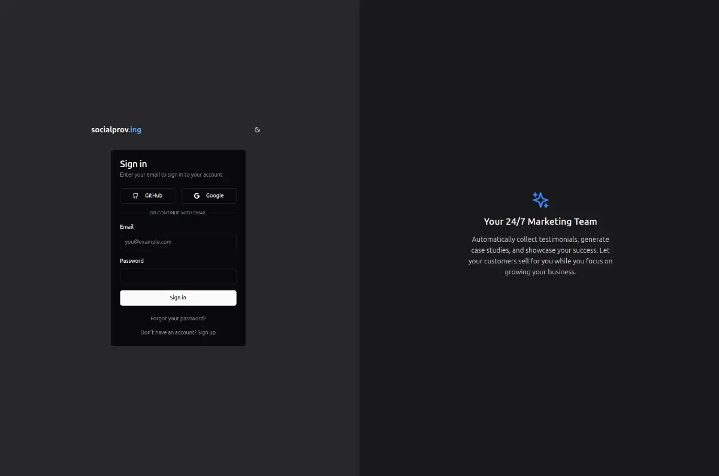Toggle dark mode with the moon icon
The image size is (719, 476).
tap(258, 129)
